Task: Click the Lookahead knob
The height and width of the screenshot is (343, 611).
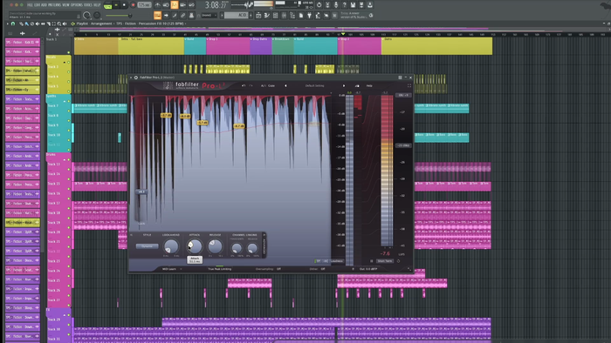Action: (171, 246)
